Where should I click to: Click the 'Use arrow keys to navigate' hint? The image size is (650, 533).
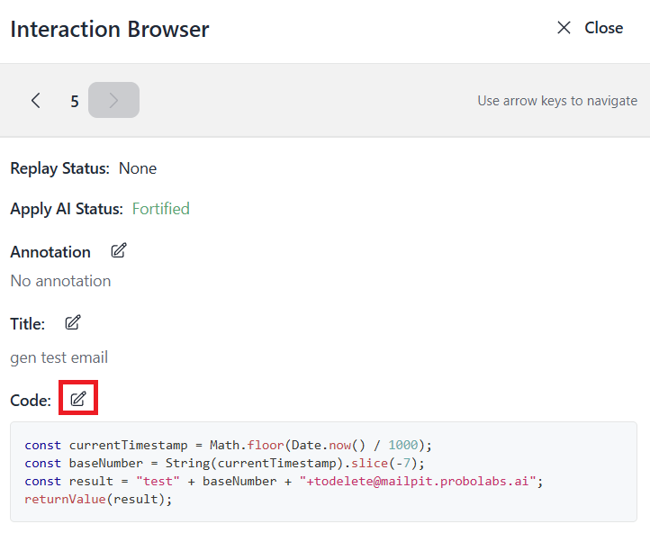(x=556, y=101)
